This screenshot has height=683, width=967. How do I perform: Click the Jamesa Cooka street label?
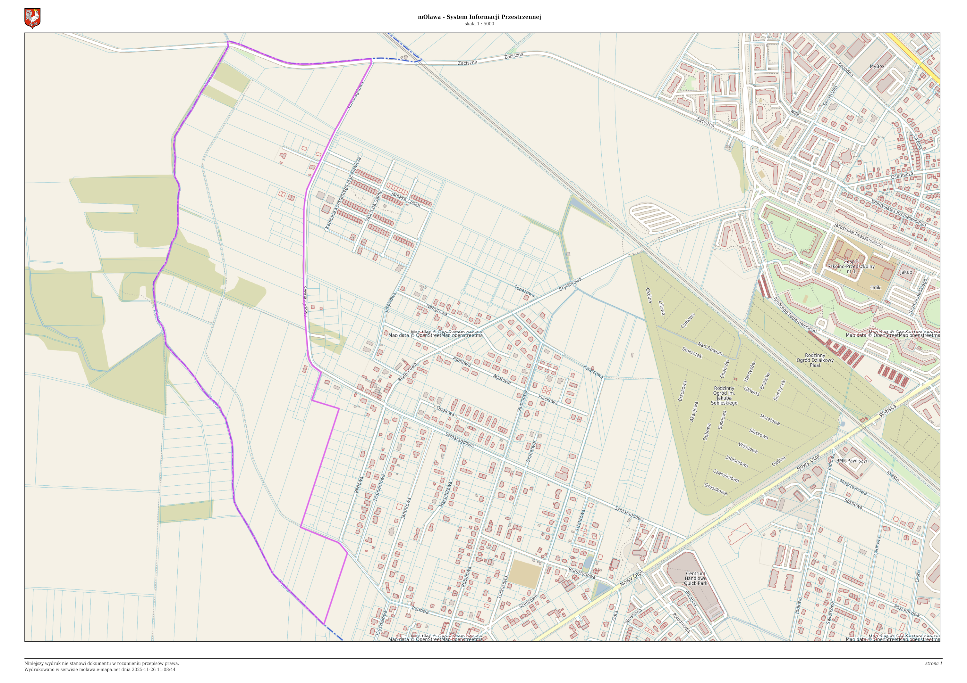405,199
